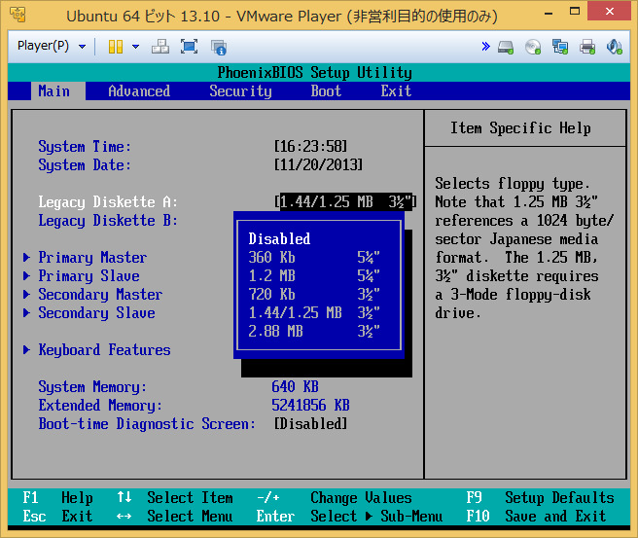This screenshot has height=538, width=638.
Task: Click the network adapter device icon
Action: pos(560,46)
